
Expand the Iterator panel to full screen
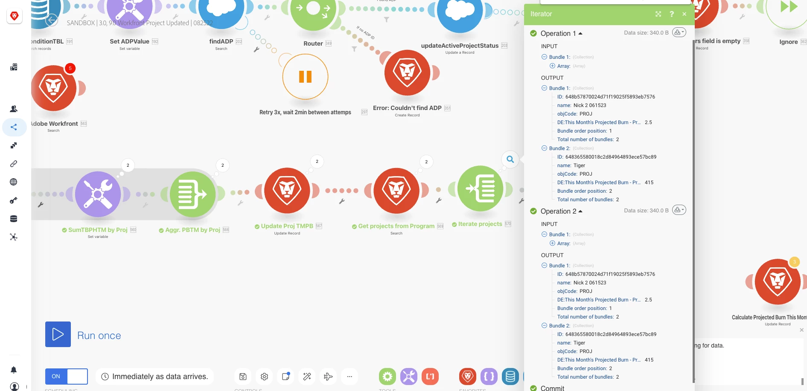pyautogui.click(x=658, y=14)
